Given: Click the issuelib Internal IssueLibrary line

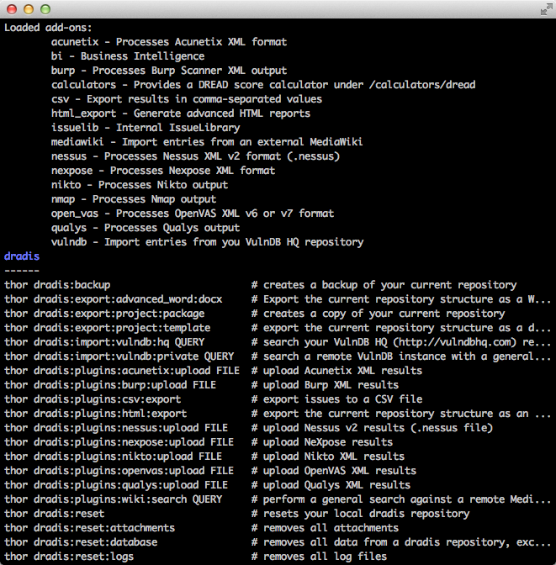Looking at the screenshot, I should coord(146,128).
